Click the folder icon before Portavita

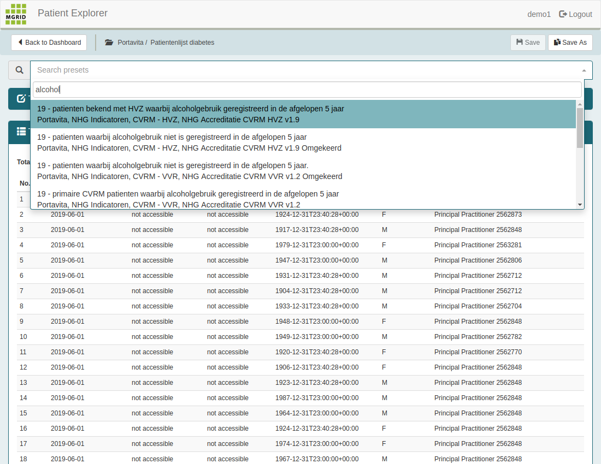point(109,43)
